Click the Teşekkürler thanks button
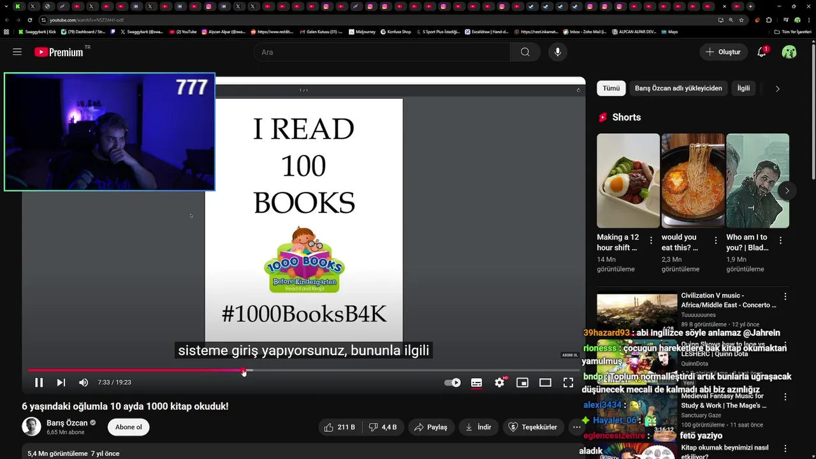Image resolution: width=816 pixels, height=459 pixels. pyautogui.click(x=534, y=427)
